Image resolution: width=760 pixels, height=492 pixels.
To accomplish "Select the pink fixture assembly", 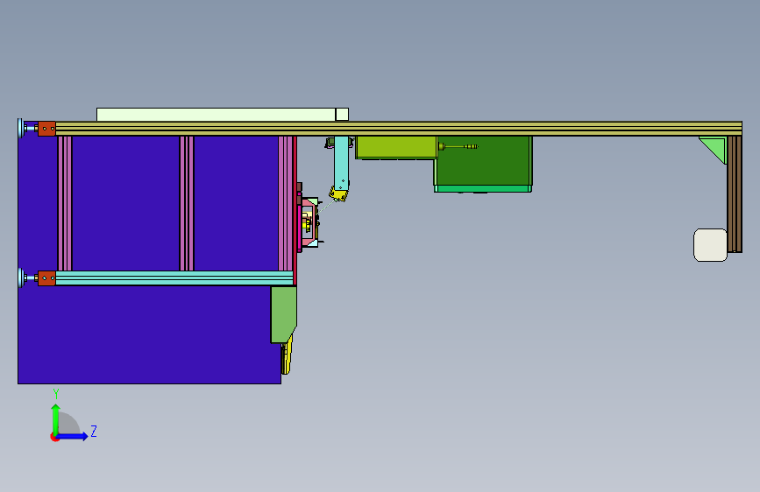I will click(x=309, y=222).
